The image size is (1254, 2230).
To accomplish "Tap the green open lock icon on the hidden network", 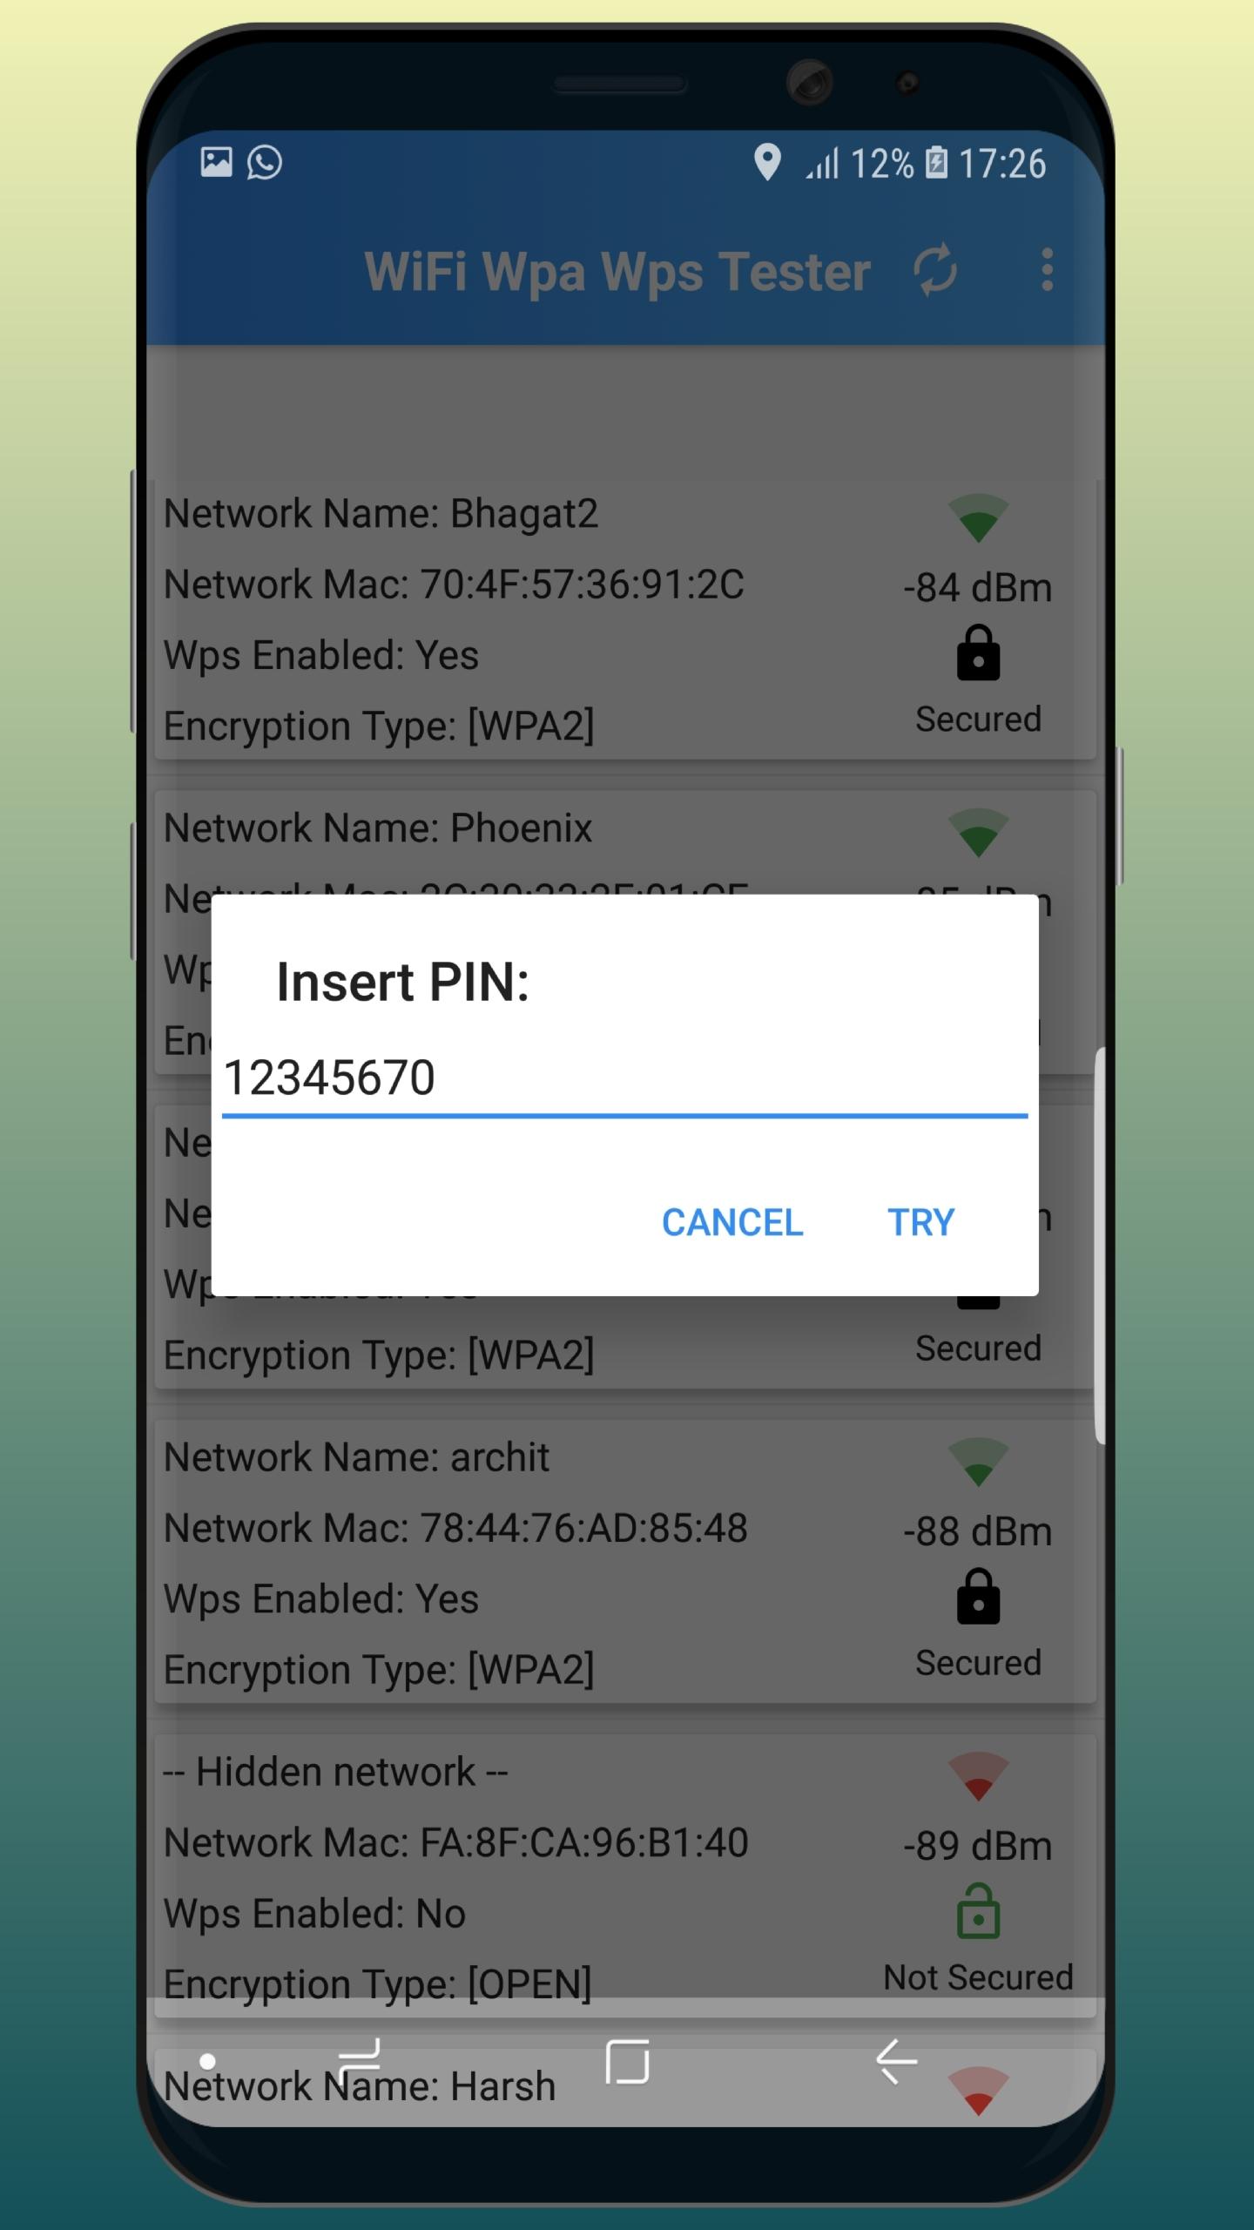I will [978, 1910].
